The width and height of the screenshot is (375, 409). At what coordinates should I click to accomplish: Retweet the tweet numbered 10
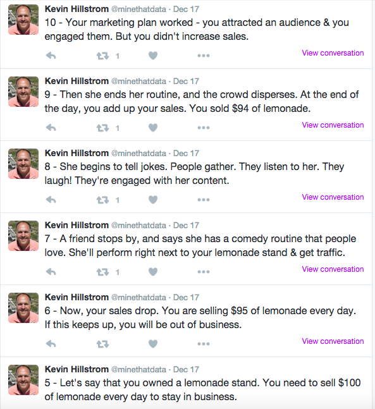pos(102,56)
